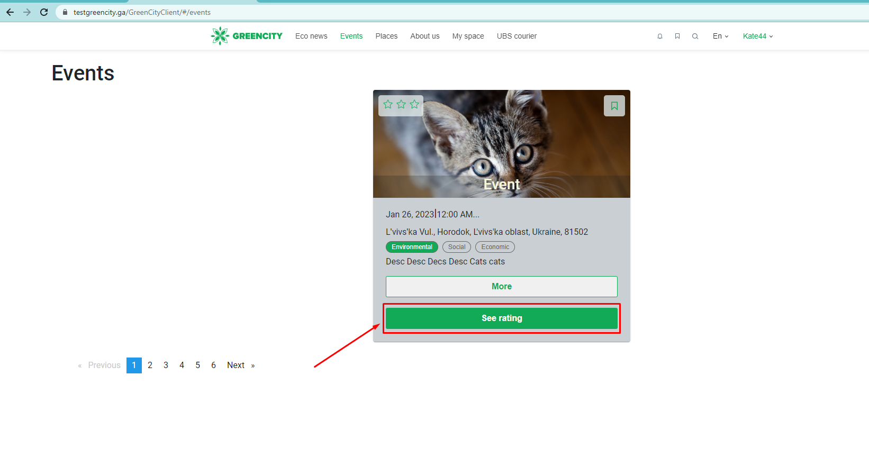Open About us nav item
Image resolution: width=869 pixels, height=458 pixels.
point(425,36)
